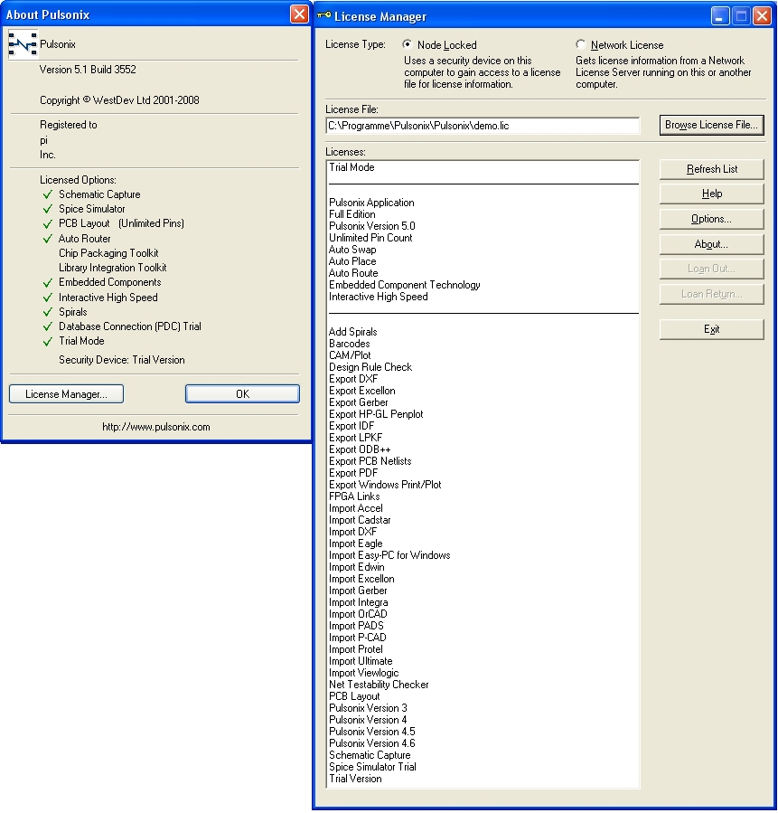Open Help from License Manager
778x813 pixels.
point(711,194)
